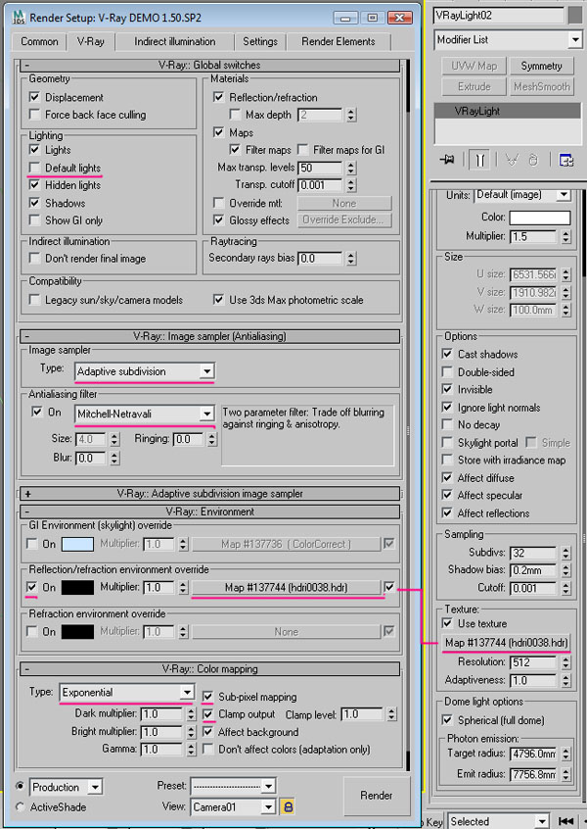Toggle Sub-pixel mapping checkbox
Image resolution: width=587 pixels, height=829 pixels.
pyautogui.click(x=208, y=697)
